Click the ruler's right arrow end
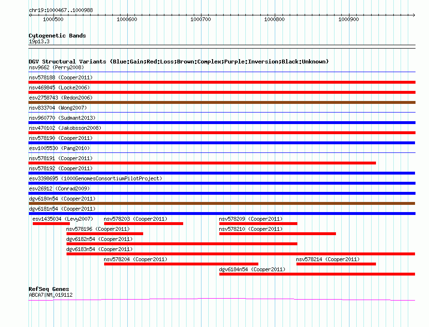429x327 pixels. coord(414,15)
